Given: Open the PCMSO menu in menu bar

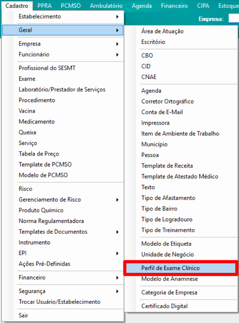Looking at the screenshot, I should 70,5.
